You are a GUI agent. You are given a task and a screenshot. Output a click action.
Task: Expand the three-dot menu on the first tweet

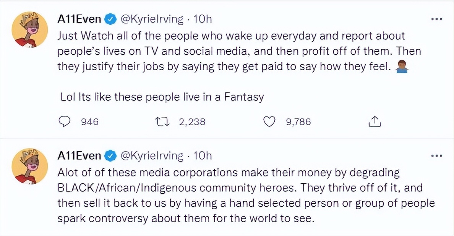point(436,19)
